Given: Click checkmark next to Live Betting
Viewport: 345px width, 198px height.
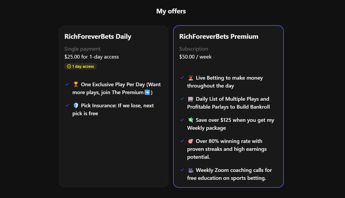Looking at the screenshot, I should [182, 78].
